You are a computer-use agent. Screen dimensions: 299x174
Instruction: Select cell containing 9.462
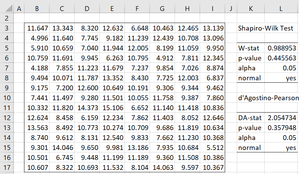(212, 88)
